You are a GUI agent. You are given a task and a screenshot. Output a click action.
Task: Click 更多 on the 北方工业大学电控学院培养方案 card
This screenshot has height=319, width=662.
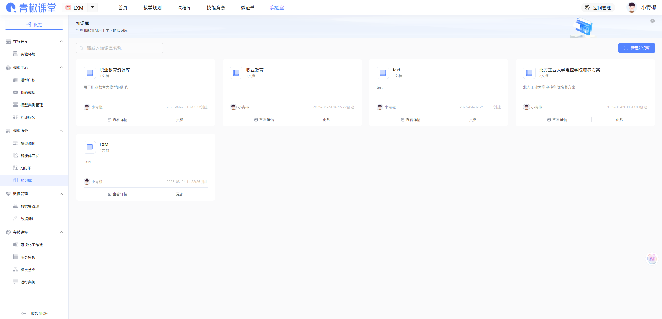pyautogui.click(x=619, y=120)
